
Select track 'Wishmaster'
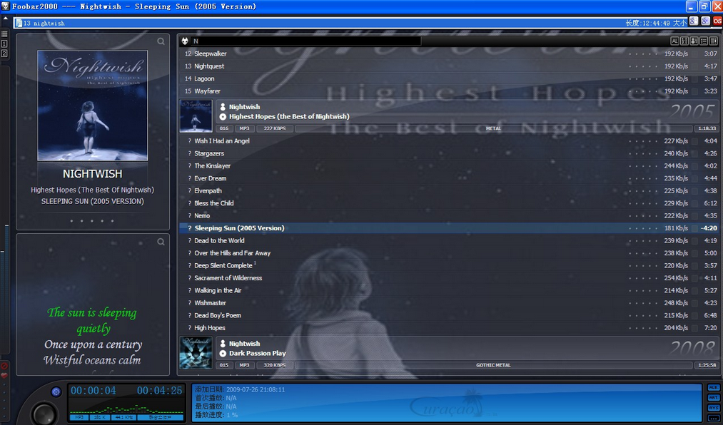[449, 302]
